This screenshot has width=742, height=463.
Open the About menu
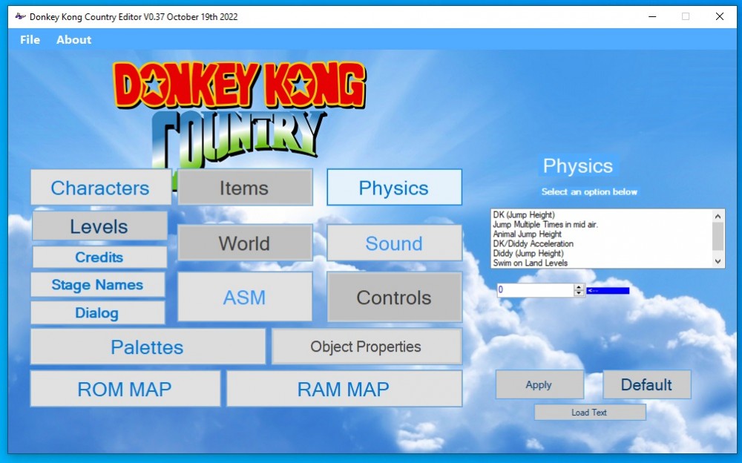click(x=73, y=40)
